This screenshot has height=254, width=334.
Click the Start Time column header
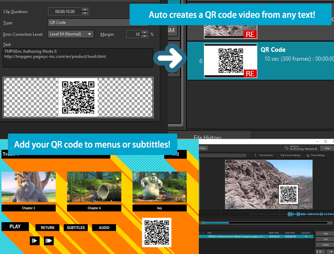[x=274, y=233]
